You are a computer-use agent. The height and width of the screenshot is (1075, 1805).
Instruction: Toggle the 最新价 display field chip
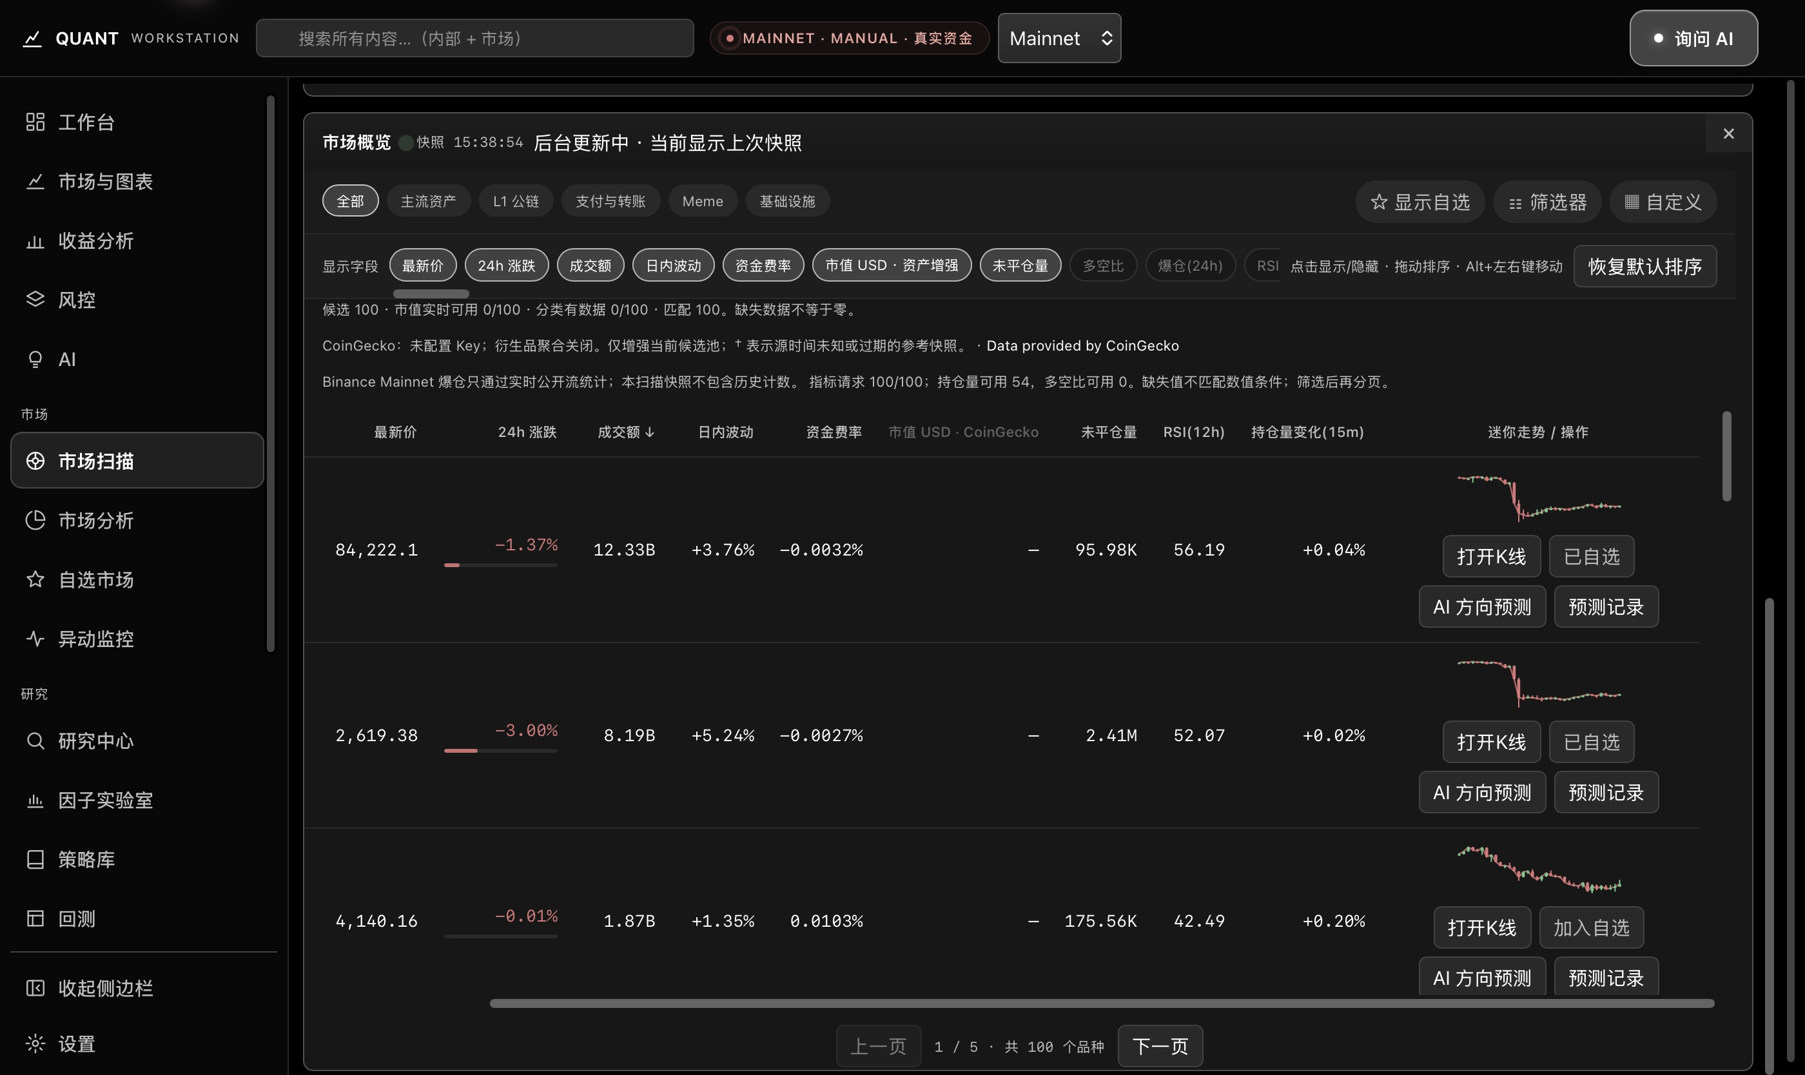422,265
